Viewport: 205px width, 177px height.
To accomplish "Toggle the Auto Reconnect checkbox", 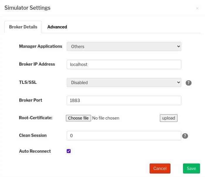I will 69,151.
